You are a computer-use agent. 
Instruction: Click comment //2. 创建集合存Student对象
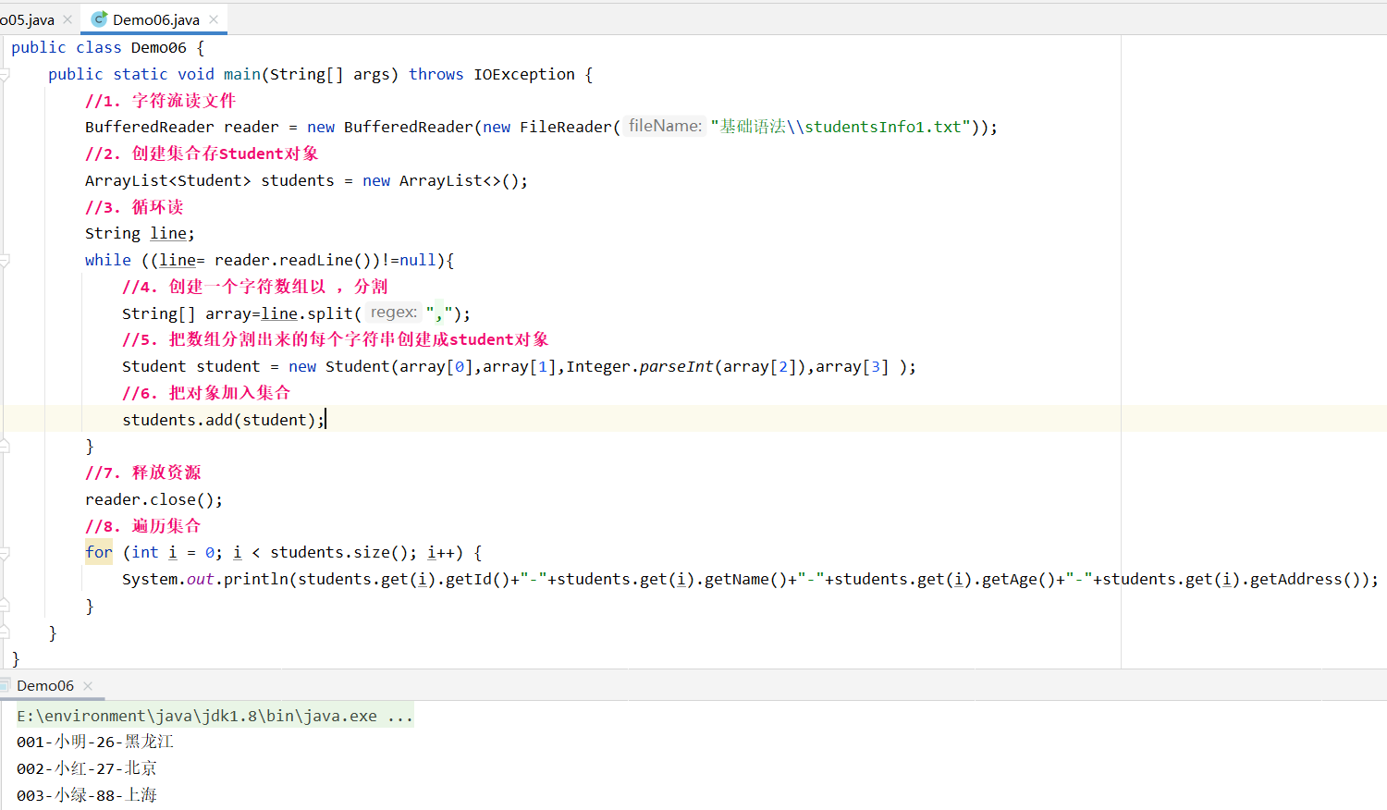[x=202, y=153]
